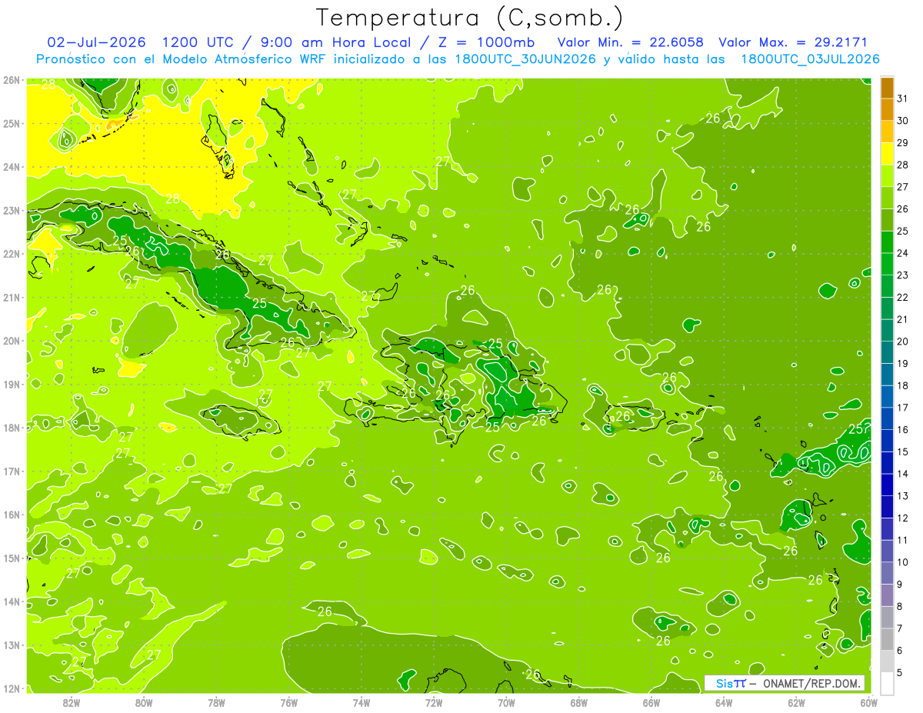The image size is (923, 713).
Task: Click the '22N' latitude axis label
Action: (12, 254)
